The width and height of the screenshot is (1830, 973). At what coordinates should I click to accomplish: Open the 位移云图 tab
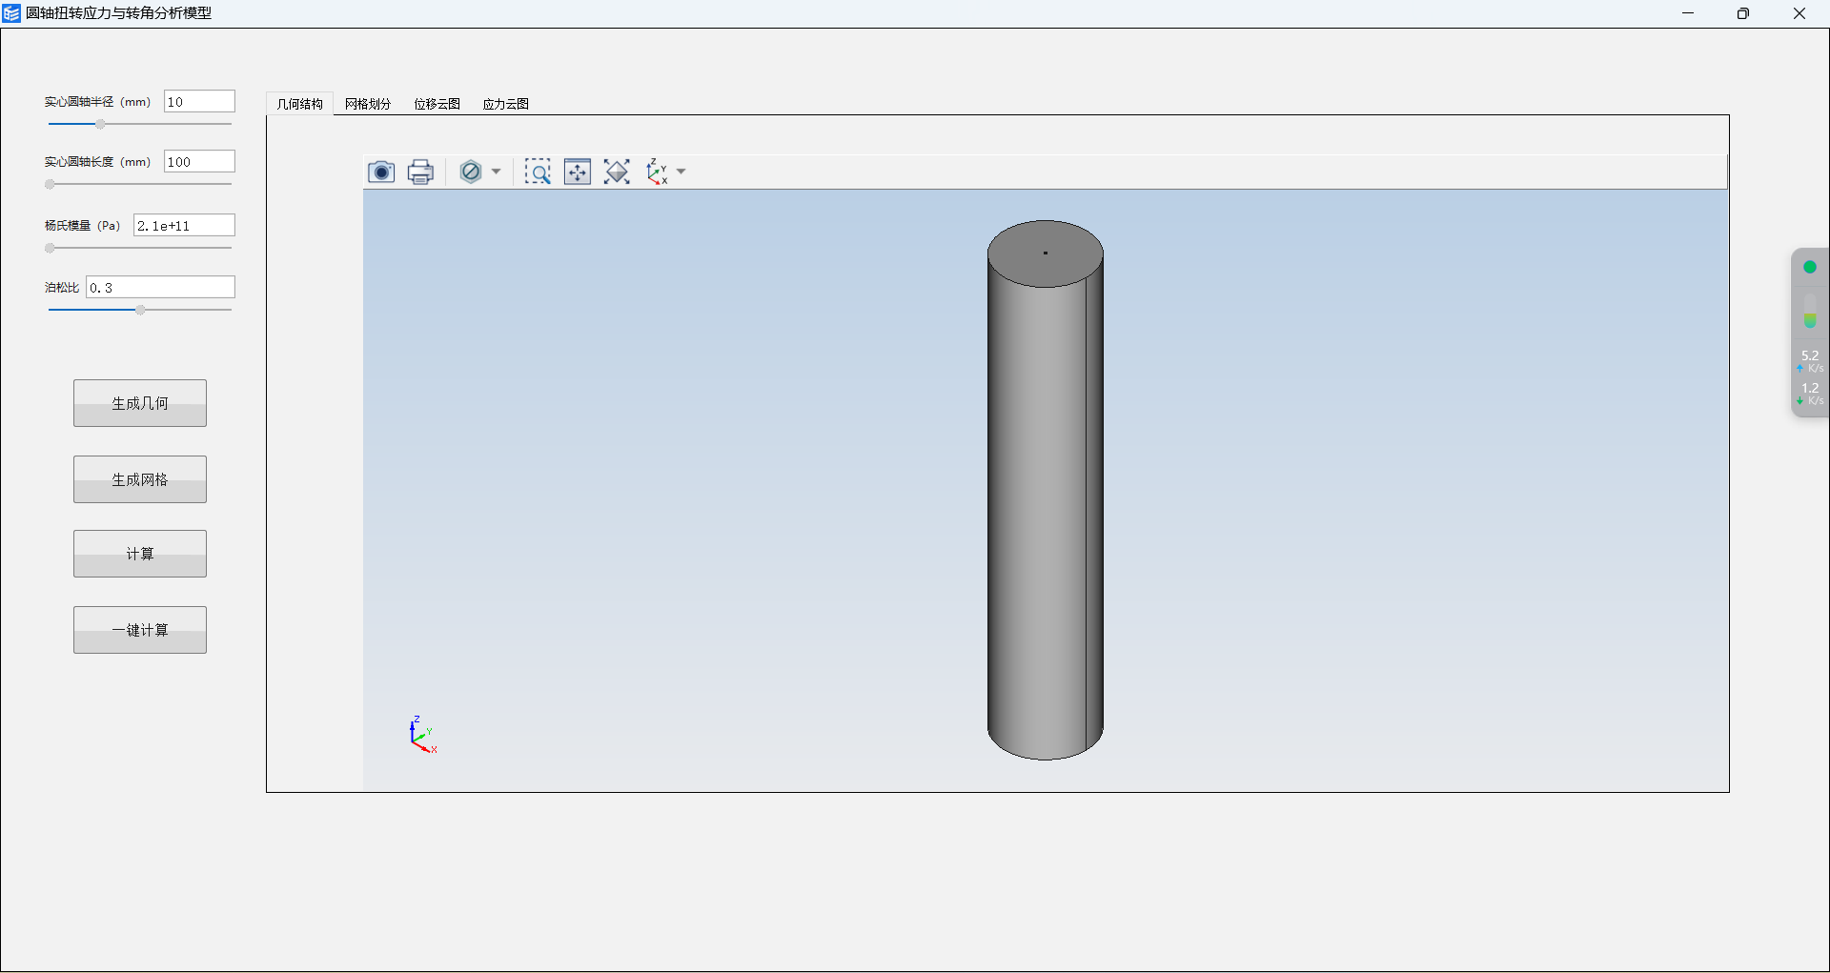pos(437,104)
